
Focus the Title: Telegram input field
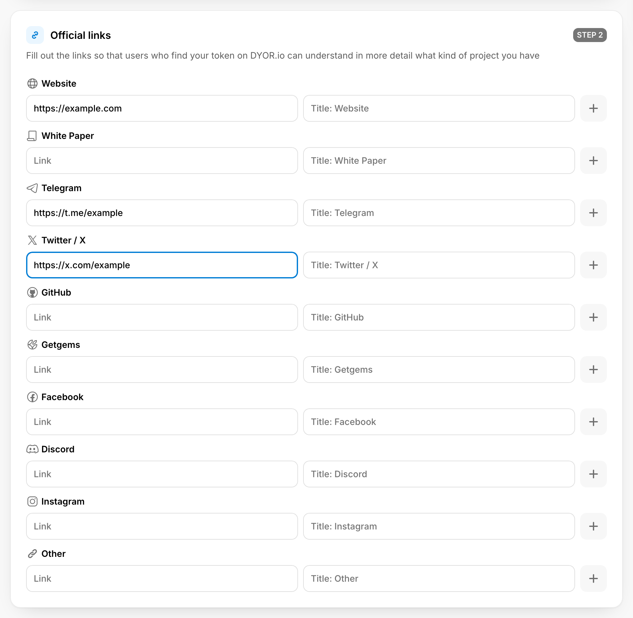[x=439, y=213]
